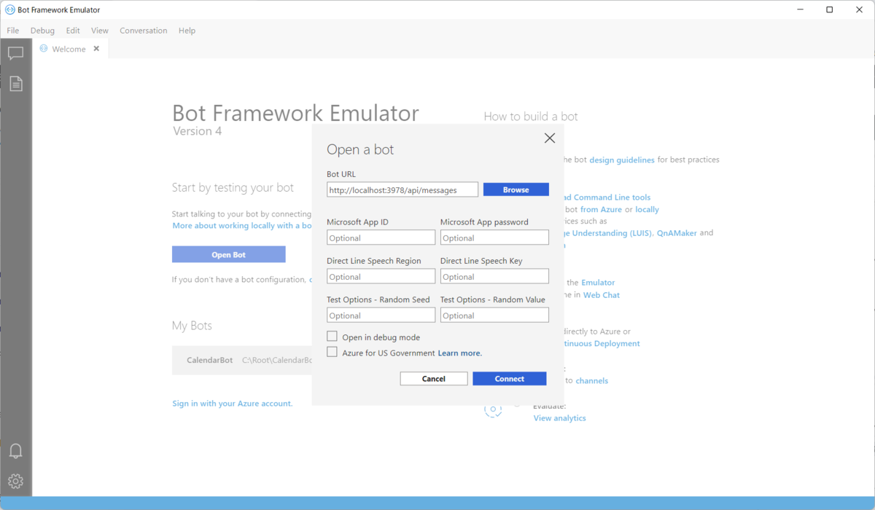Click the Direct Line Speech Key field
This screenshot has height=510, width=875.
tap(494, 276)
